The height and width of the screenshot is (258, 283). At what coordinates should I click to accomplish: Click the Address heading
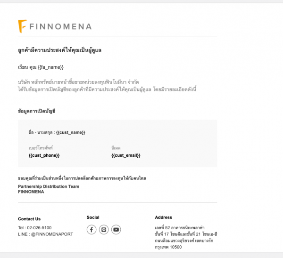[163, 218]
